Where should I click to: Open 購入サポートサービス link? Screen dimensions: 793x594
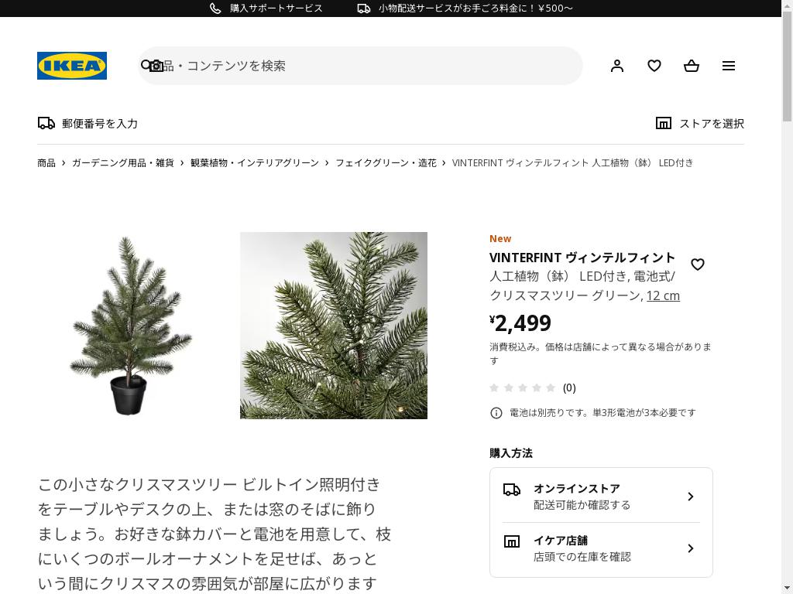pos(276,8)
